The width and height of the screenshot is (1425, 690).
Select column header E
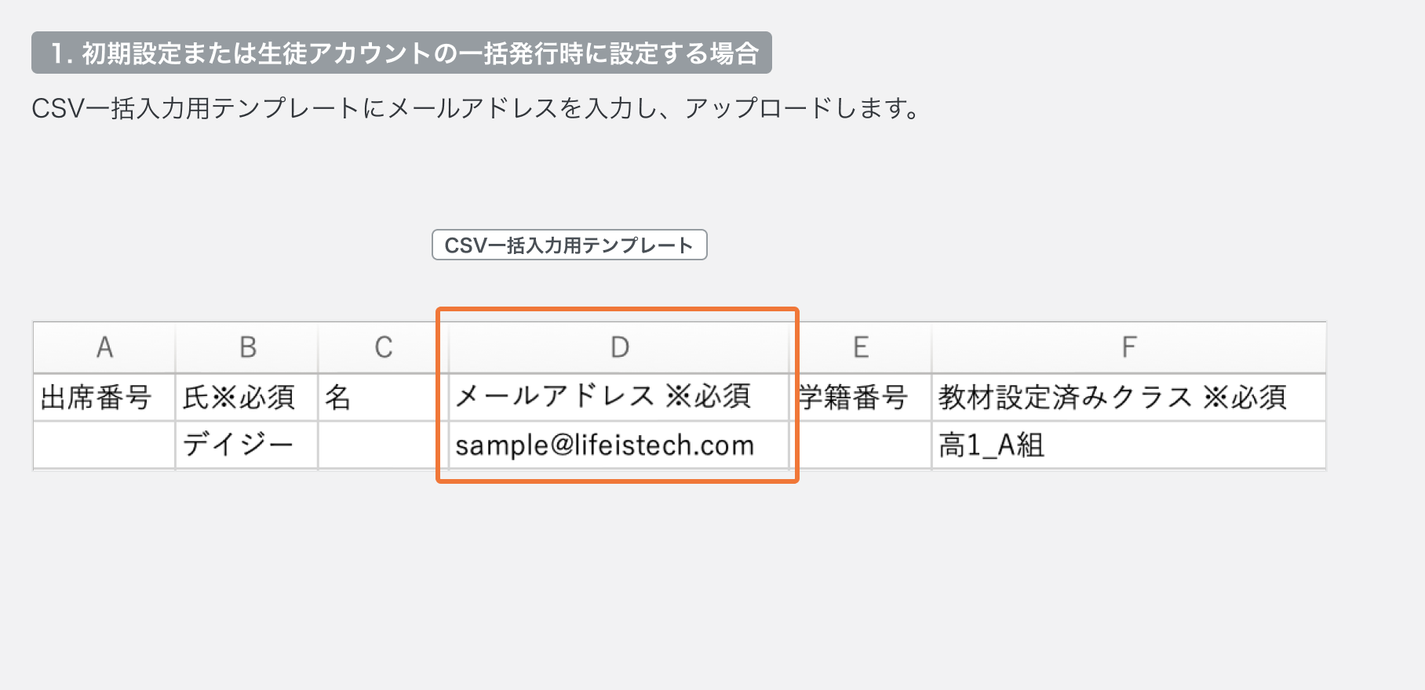[x=861, y=347]
